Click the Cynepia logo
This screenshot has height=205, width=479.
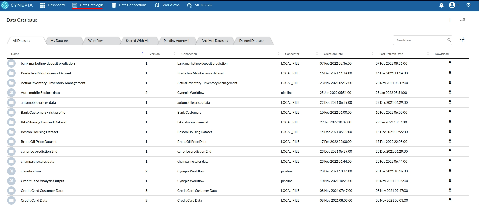(x=17, y=5)
